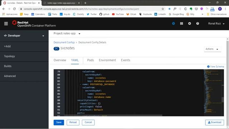The width and height of the screenshot is (229, 129).
Task: Open the Otros marcadores bookmarks folder
Action: point(217,14)
